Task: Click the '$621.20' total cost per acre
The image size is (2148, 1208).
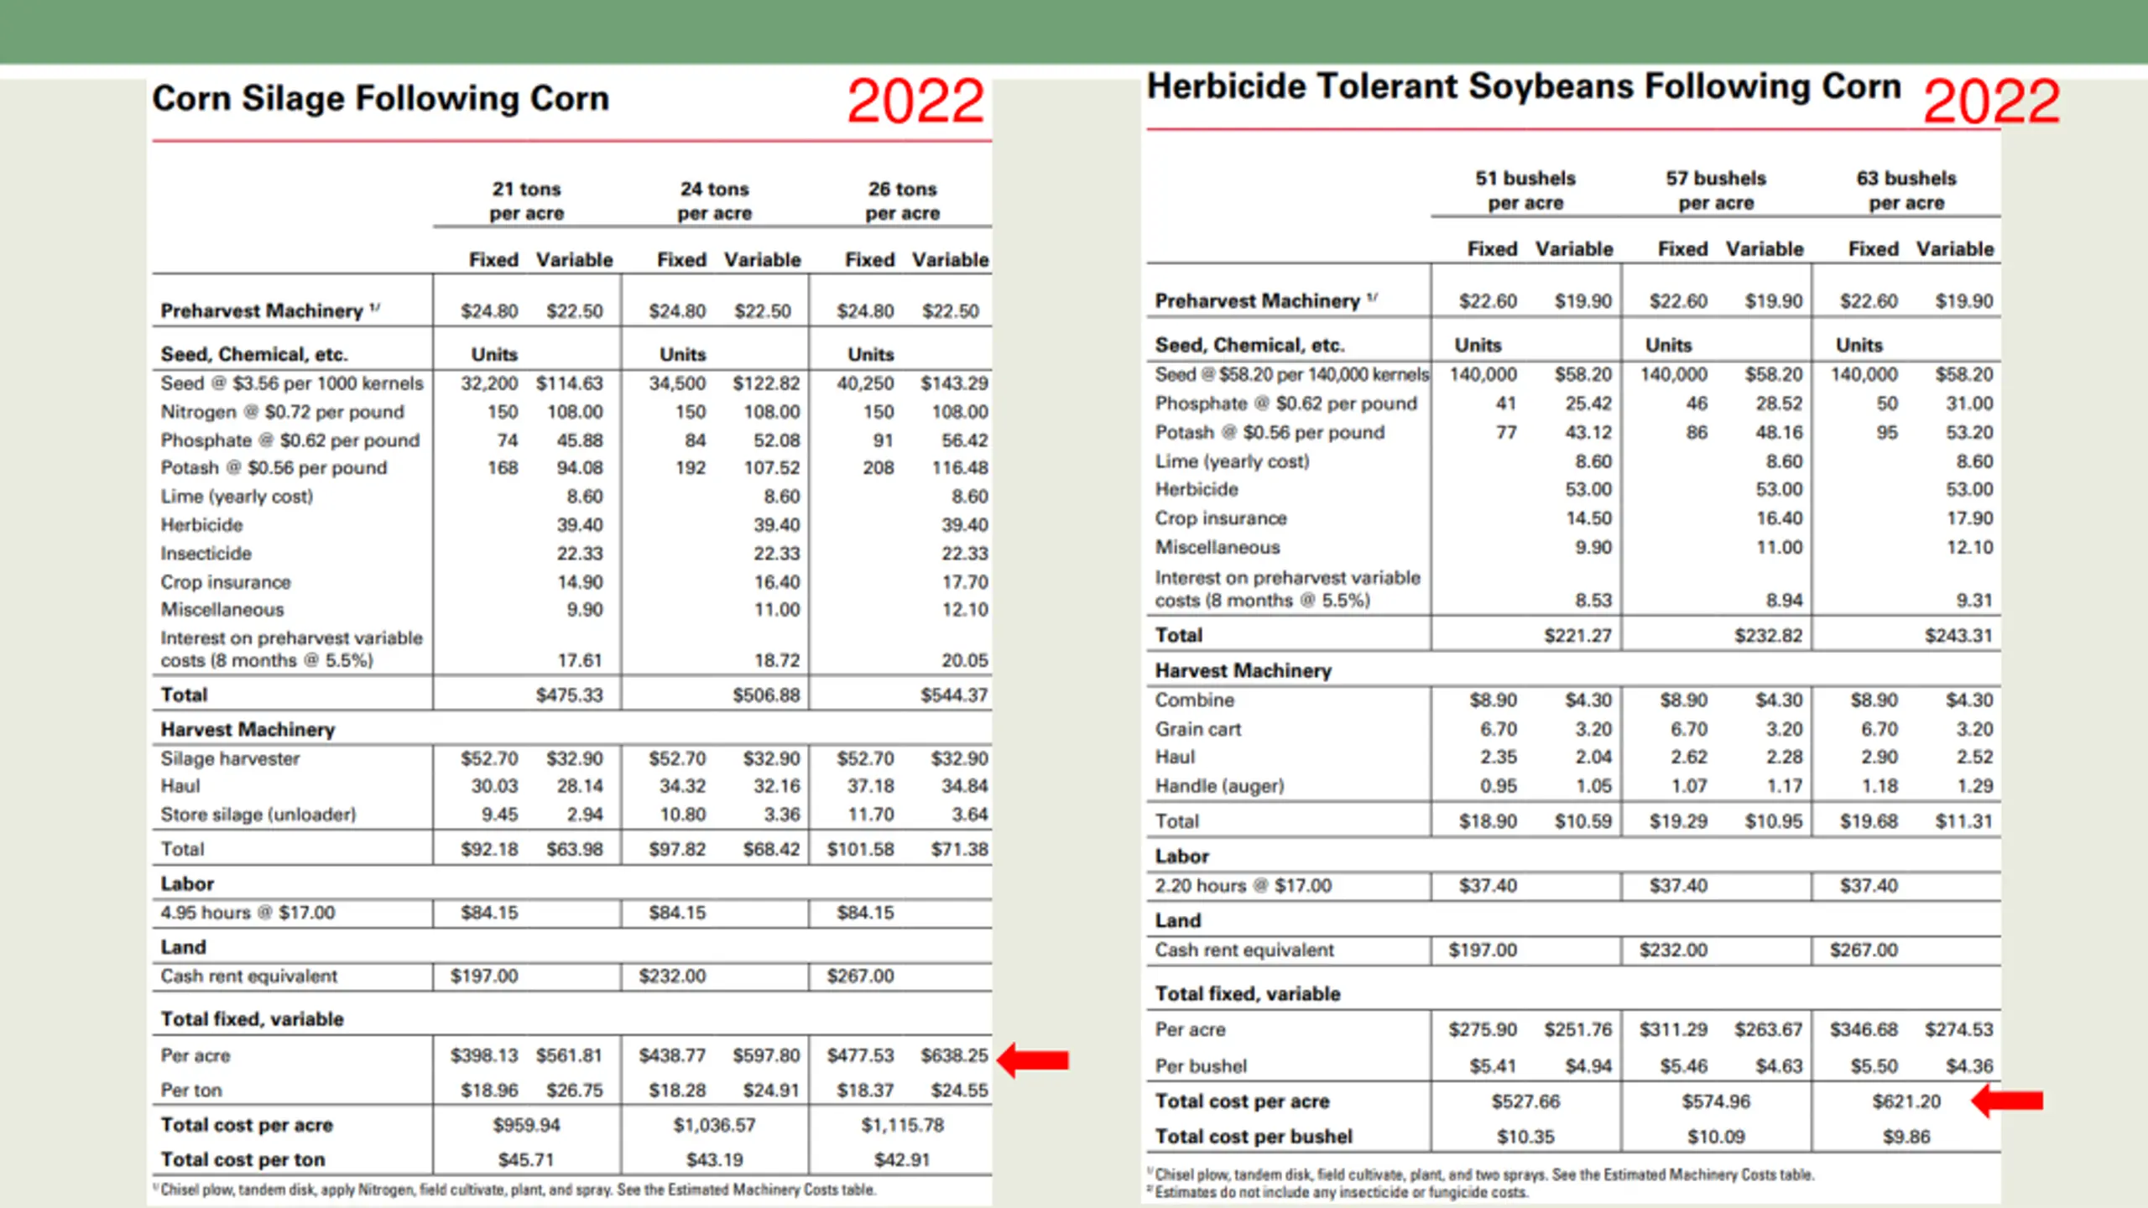Action: tap(1906, 1101)
